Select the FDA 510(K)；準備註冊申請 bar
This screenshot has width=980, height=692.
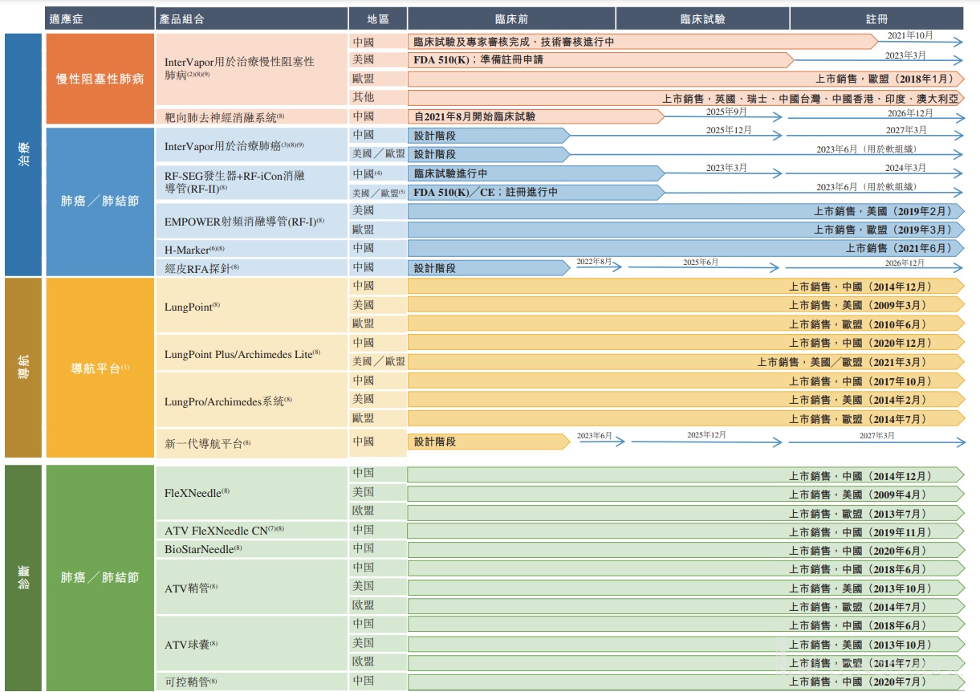tap(600, 60)
